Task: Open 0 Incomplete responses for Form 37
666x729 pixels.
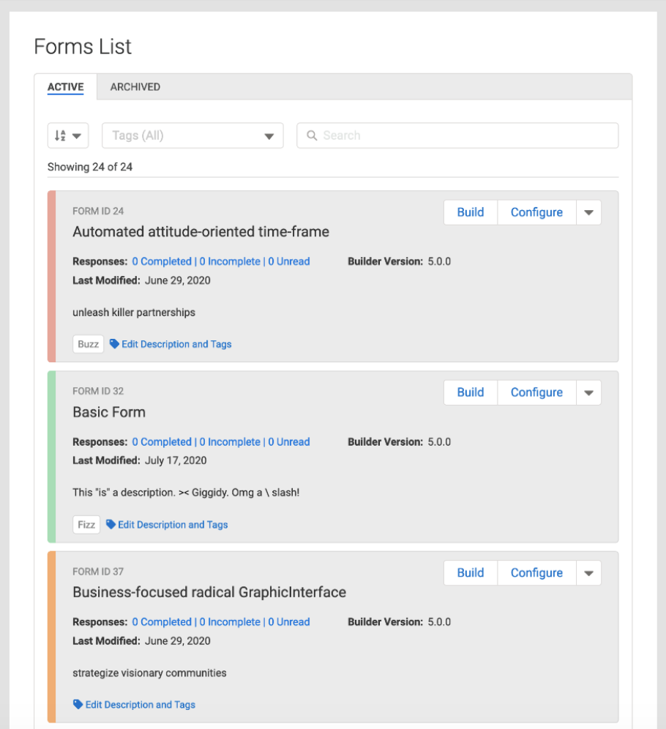Action: click(x=230, y=622)
